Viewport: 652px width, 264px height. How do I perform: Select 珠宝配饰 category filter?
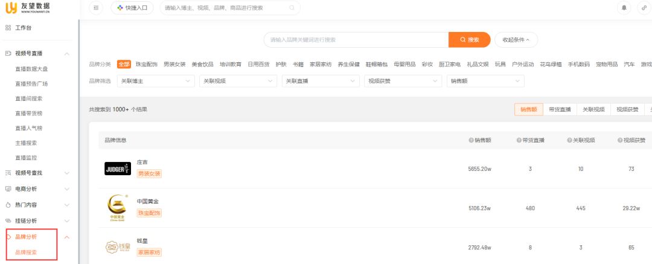[x=146, y=64]
